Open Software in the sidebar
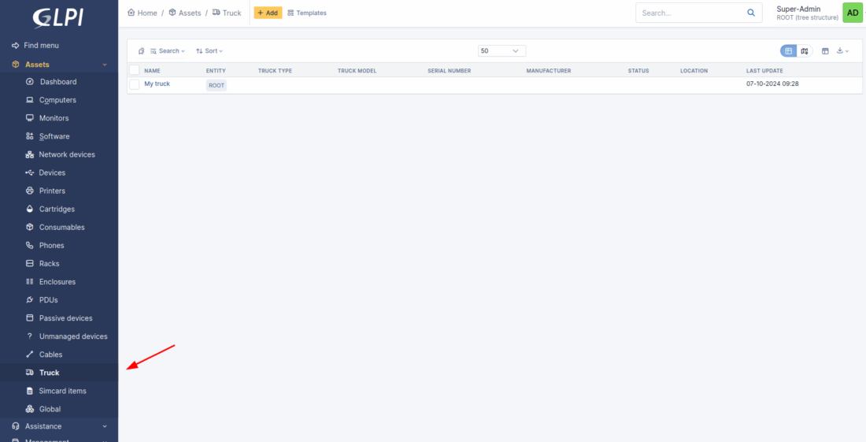The height and width of the screenshot is (442, 866). click(54, 136)
